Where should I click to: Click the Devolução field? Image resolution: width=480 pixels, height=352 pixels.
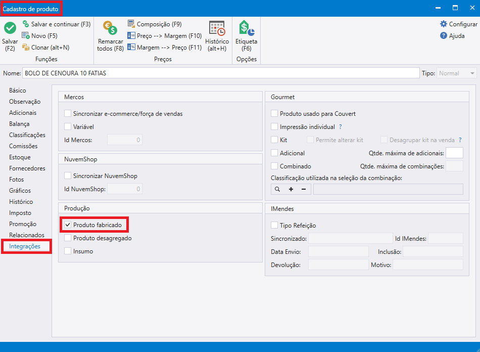click(339, 265)
